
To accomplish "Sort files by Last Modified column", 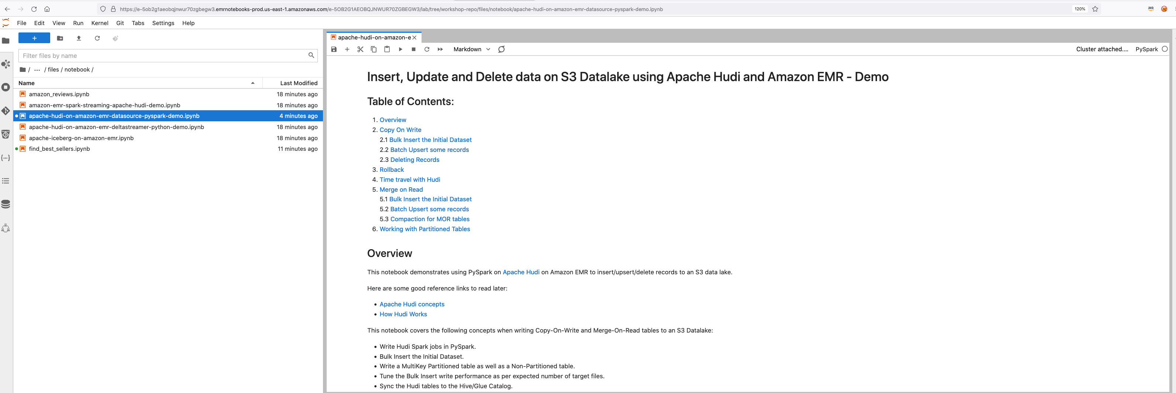I will pos(293,83).
